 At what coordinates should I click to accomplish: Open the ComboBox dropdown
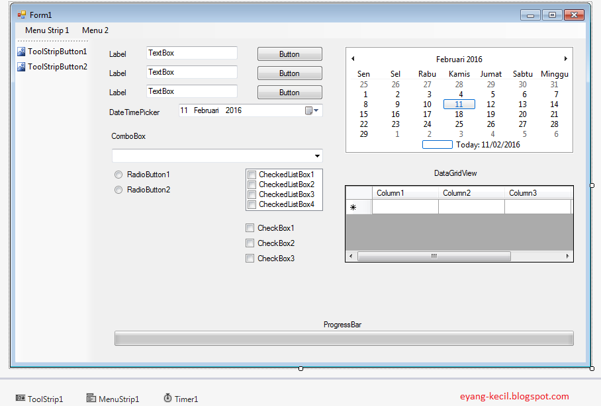tap(317, 155)
